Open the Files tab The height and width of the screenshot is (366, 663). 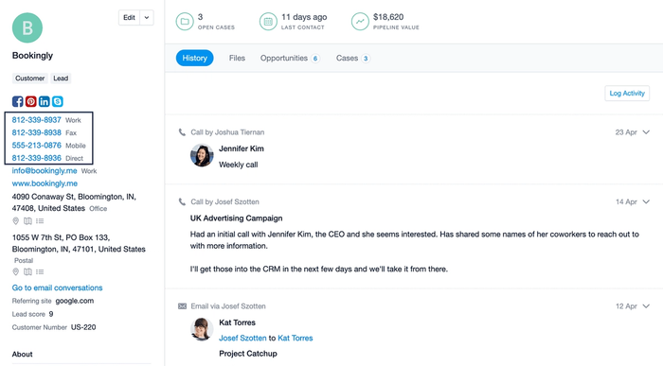237,59
